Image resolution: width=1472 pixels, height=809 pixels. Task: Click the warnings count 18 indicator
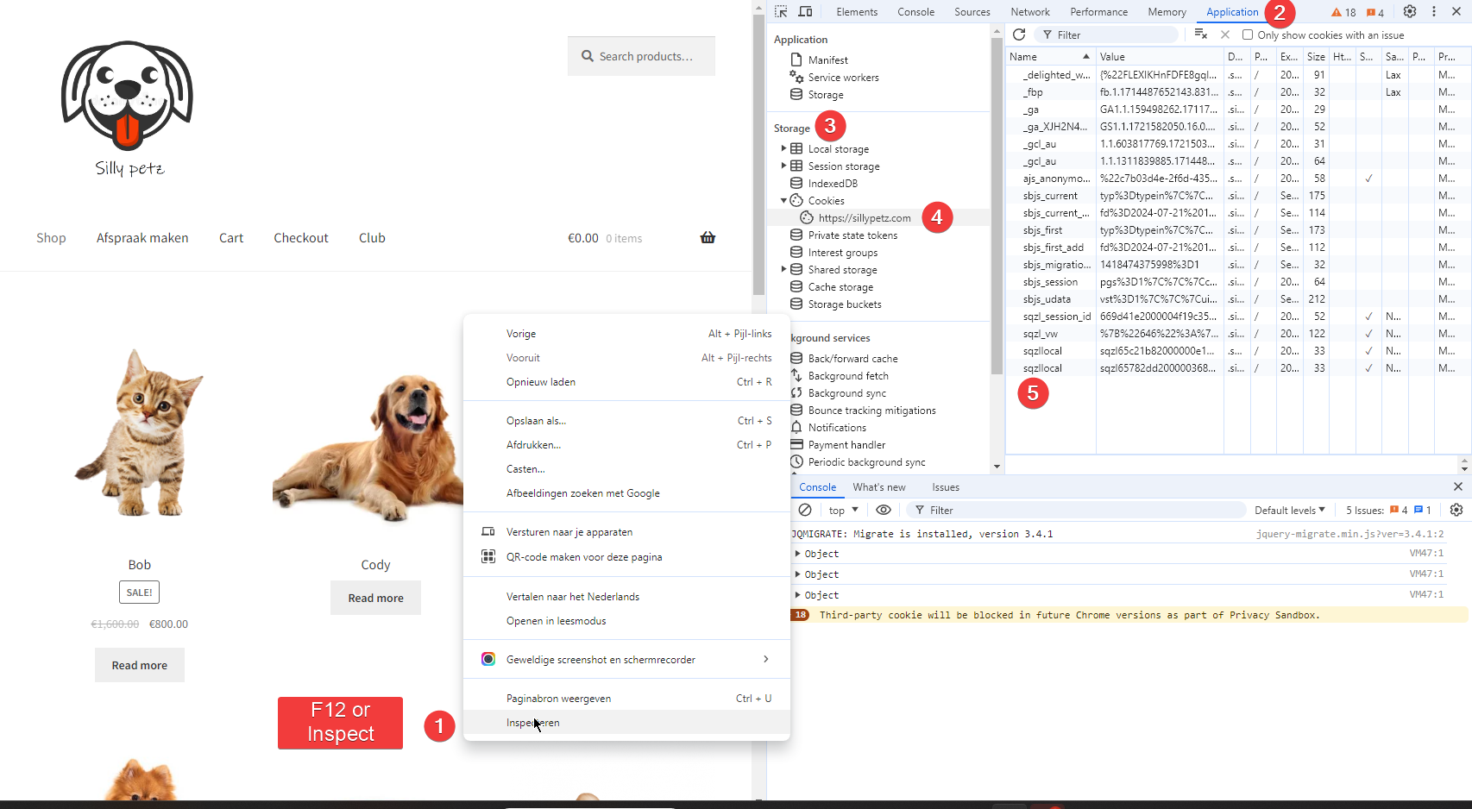1343,12
